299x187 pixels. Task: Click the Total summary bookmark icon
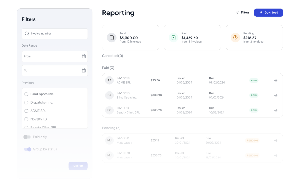pyautogui.click(x=112, y=37)
